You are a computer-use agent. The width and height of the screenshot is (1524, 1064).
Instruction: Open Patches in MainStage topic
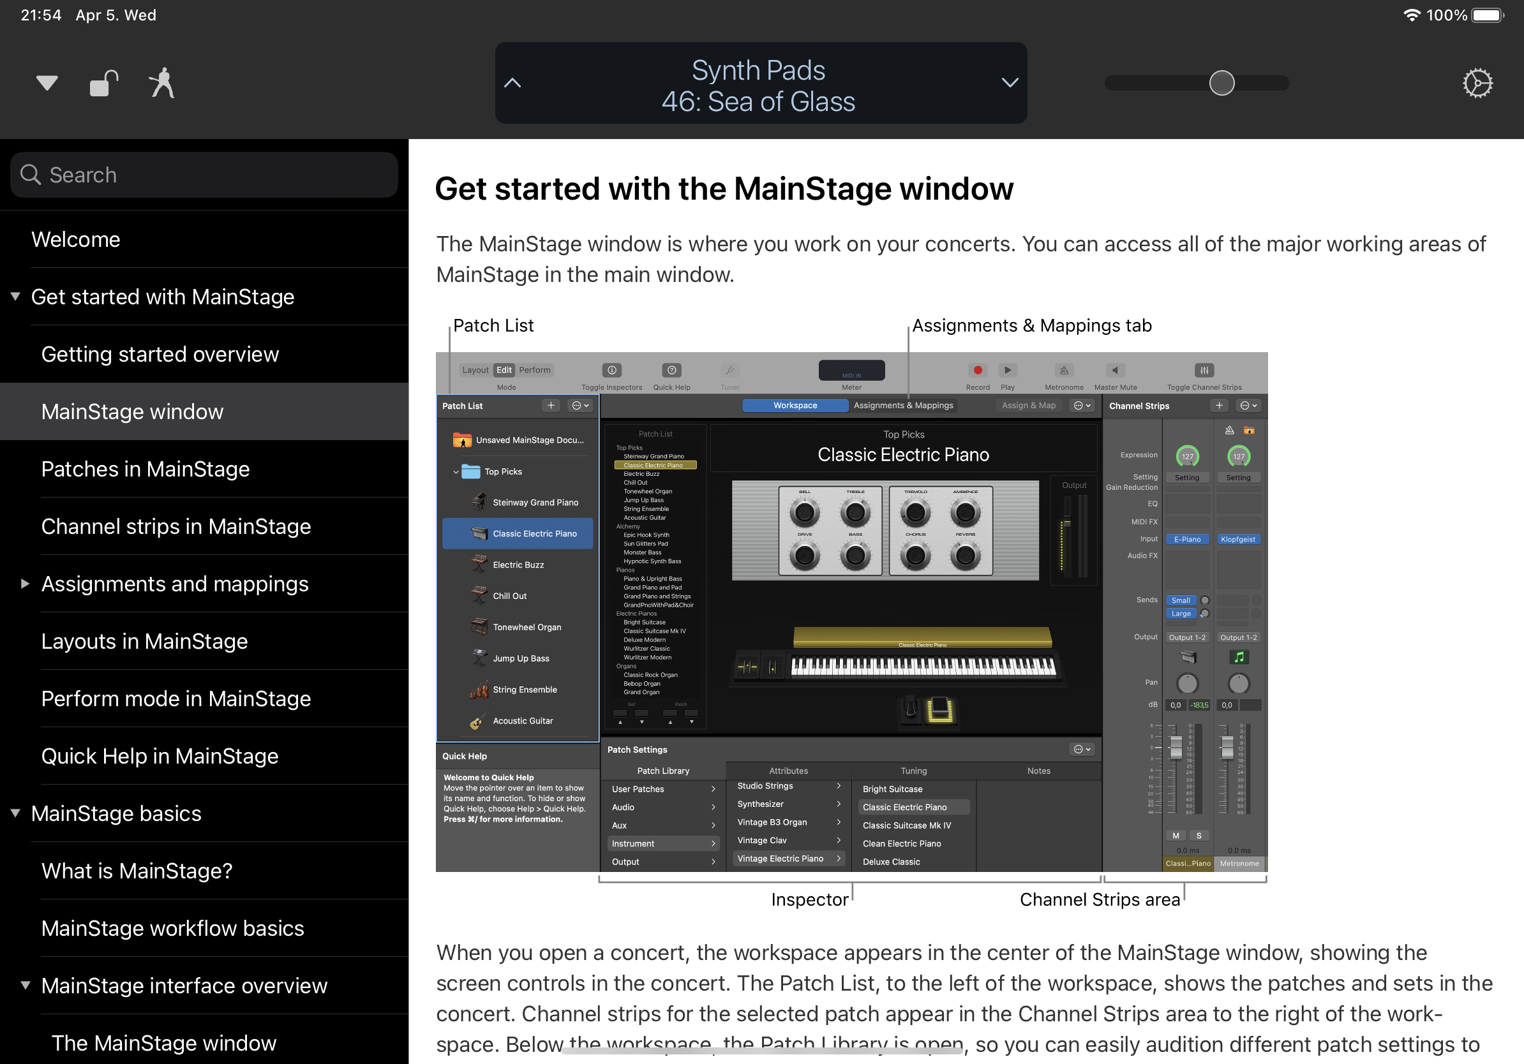pyautogui.click(x=146, y=469)
